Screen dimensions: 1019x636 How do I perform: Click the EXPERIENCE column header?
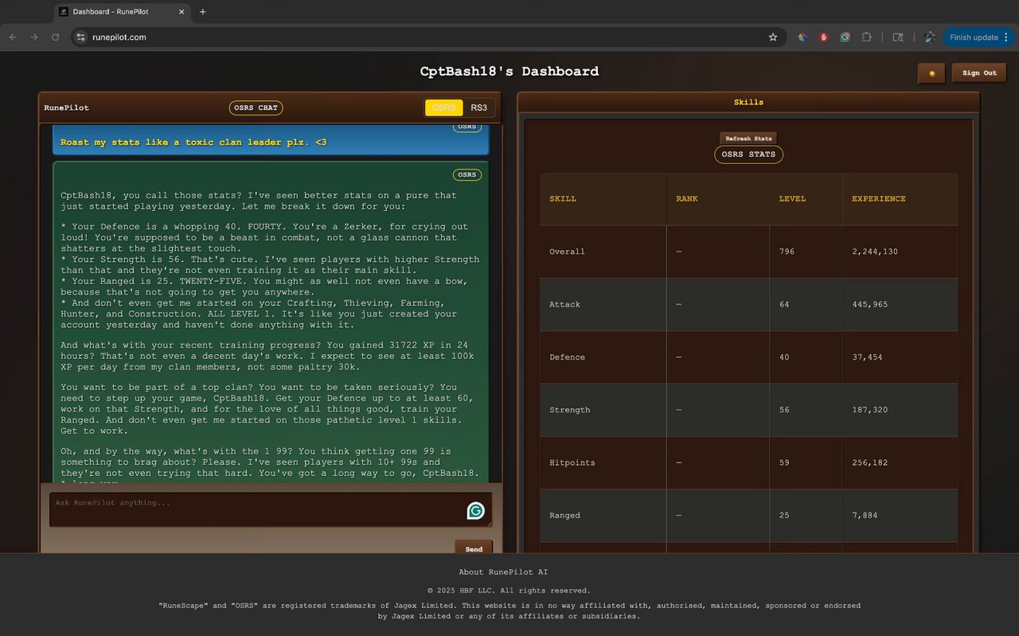(879, 199)
